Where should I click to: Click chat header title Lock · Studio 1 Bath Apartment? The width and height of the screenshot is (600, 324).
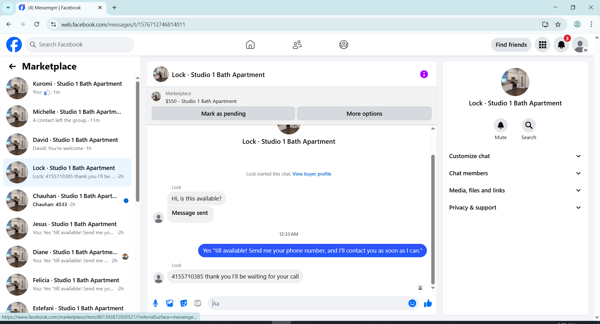tap(218, 75)
